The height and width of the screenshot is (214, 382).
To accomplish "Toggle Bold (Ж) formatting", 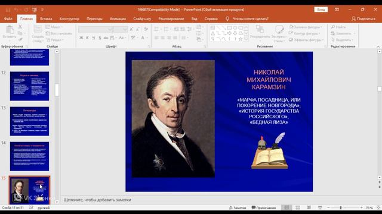I will 81,37.
